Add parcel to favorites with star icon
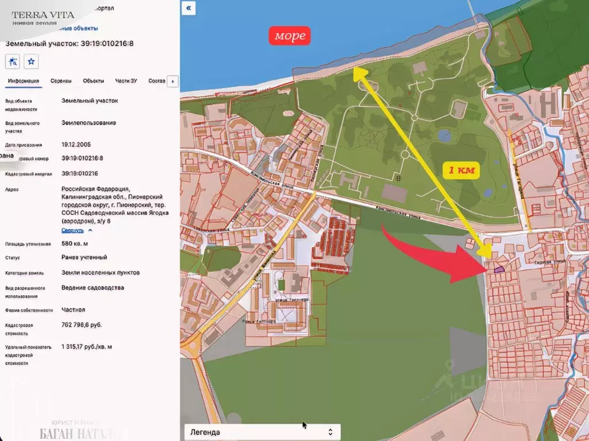This screenshot has width=589, height=441. coord(32,61)
